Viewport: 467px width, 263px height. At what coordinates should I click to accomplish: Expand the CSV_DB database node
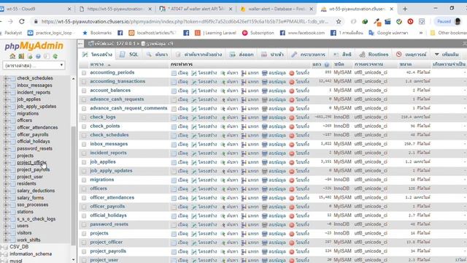[x=1, y=247]
